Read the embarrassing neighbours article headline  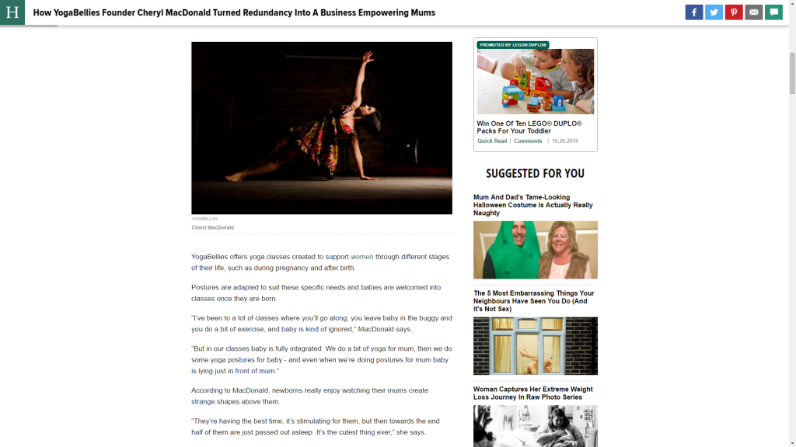(x=533, y=301)
